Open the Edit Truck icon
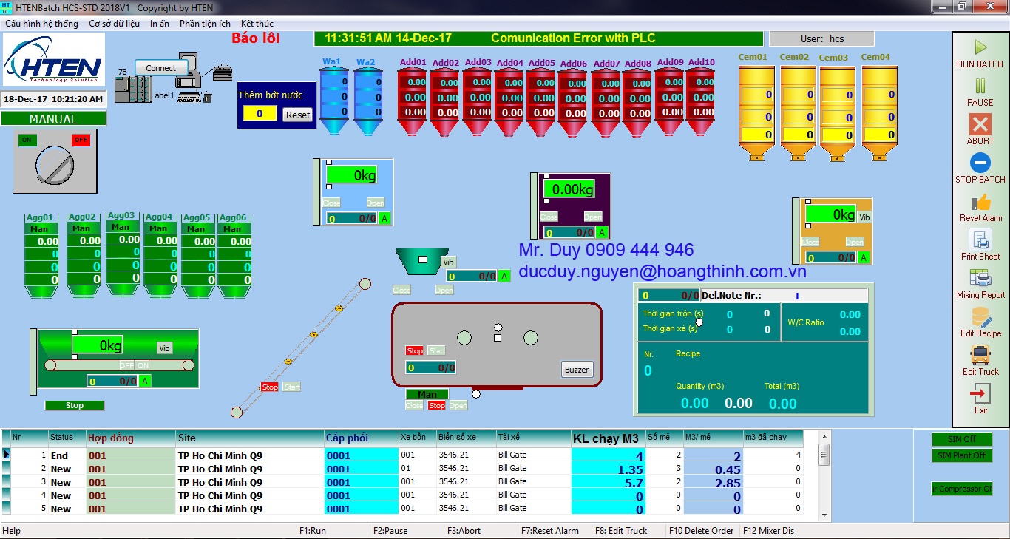Screen dimensions: 1010x539 click(980, 356)
